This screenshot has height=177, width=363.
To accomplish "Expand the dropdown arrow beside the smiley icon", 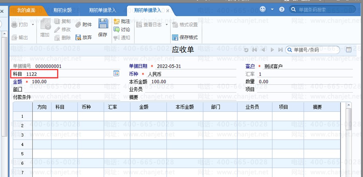I will pos(272,9).
